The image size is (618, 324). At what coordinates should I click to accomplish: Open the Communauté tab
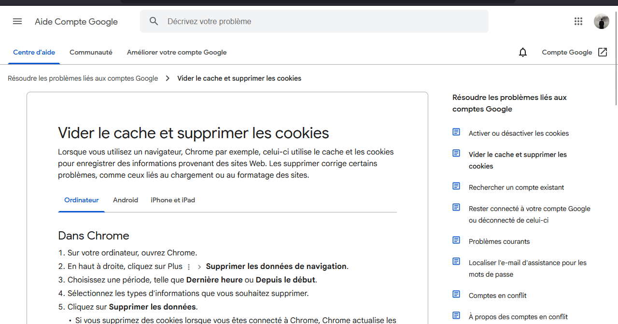pos(91,52)
